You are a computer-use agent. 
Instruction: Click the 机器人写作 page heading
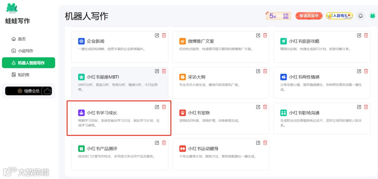pyautogui.click(x=86, y=16)
